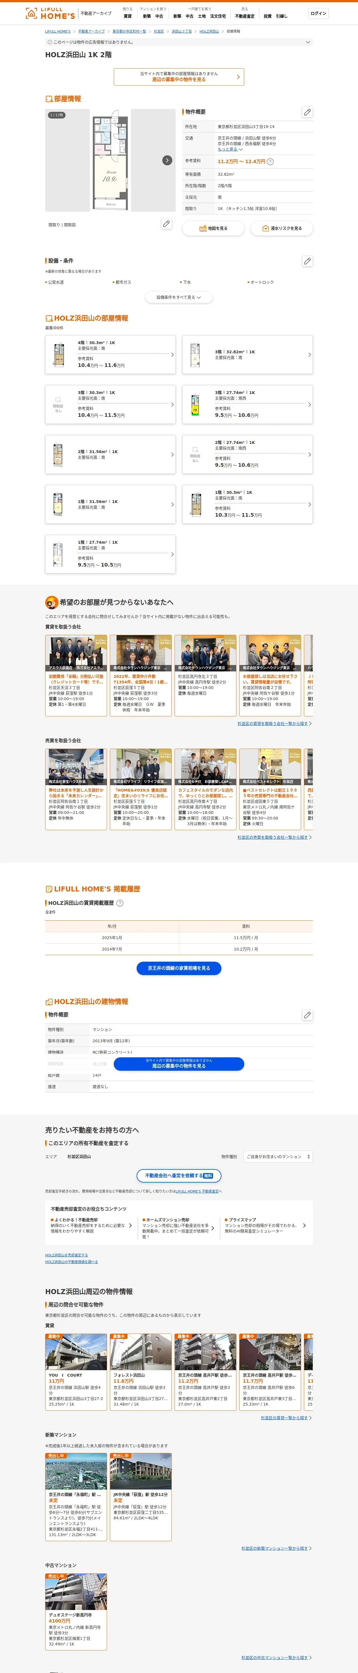Open the JR中央線「荻窪」new mansion card

click(x=140, y=1497)
